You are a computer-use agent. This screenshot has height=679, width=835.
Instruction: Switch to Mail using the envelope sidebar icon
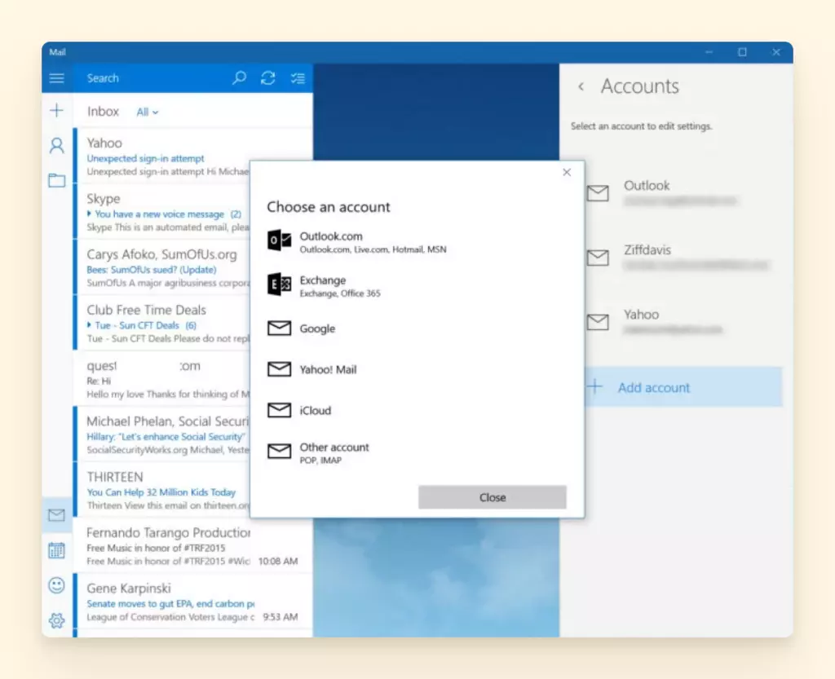(56, 514)
